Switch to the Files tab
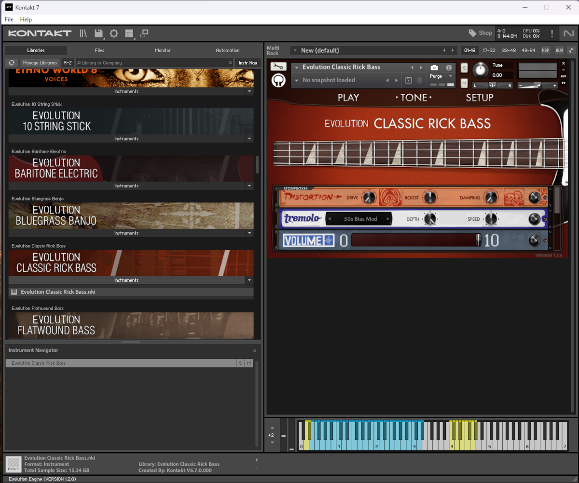 (x=99, y=50)
